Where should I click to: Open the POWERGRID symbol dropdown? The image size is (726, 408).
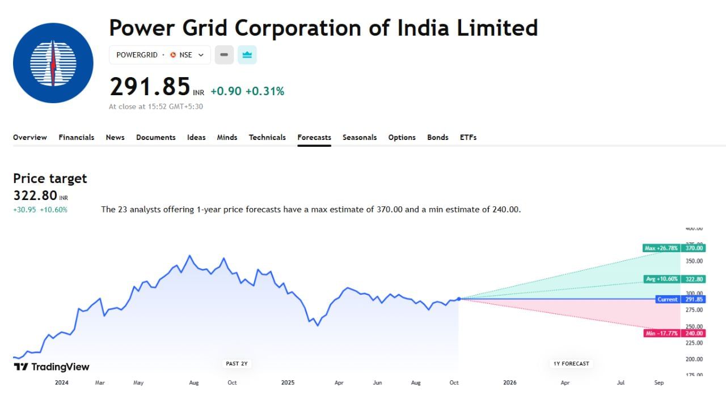(x=200, y=55)
